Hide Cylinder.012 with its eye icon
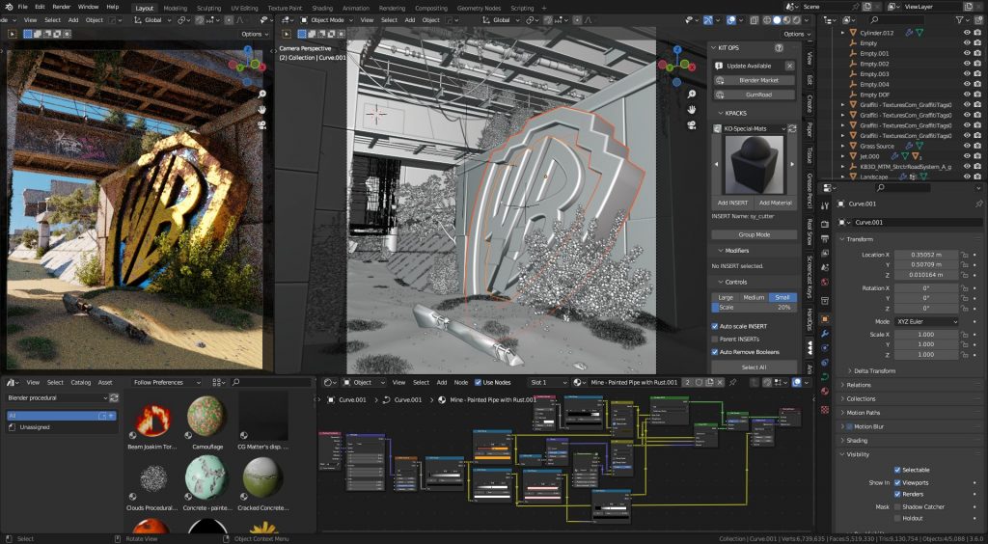This screenshot has width=988, height=544. (x=967, y=33)
